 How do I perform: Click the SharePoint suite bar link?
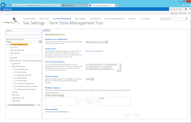point(7,9)
